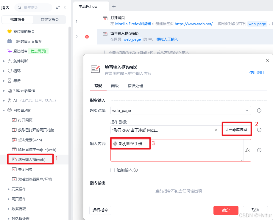Click the sort/collapse icon beside search
The image size is (273, 220).
point(58,7)
